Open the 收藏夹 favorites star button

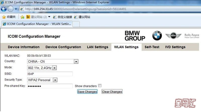(x=9, y=17)
